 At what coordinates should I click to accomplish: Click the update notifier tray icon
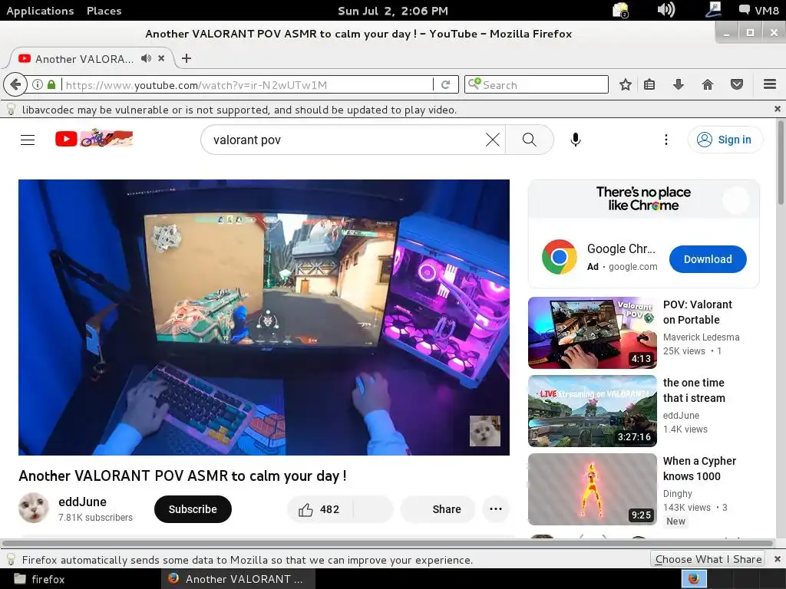tap(620, 9)
